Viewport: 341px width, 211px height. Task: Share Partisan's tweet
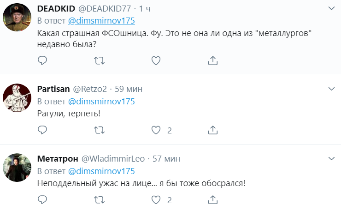point(212,130)
